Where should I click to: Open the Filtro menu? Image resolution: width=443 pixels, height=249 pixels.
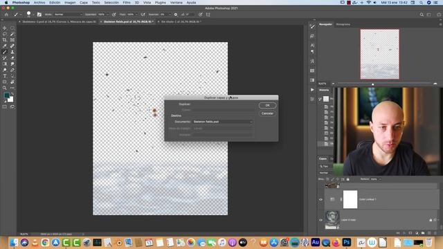point(127,3)
